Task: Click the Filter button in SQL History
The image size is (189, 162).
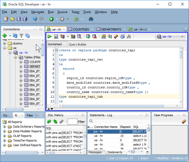Action: coord(81,122)
